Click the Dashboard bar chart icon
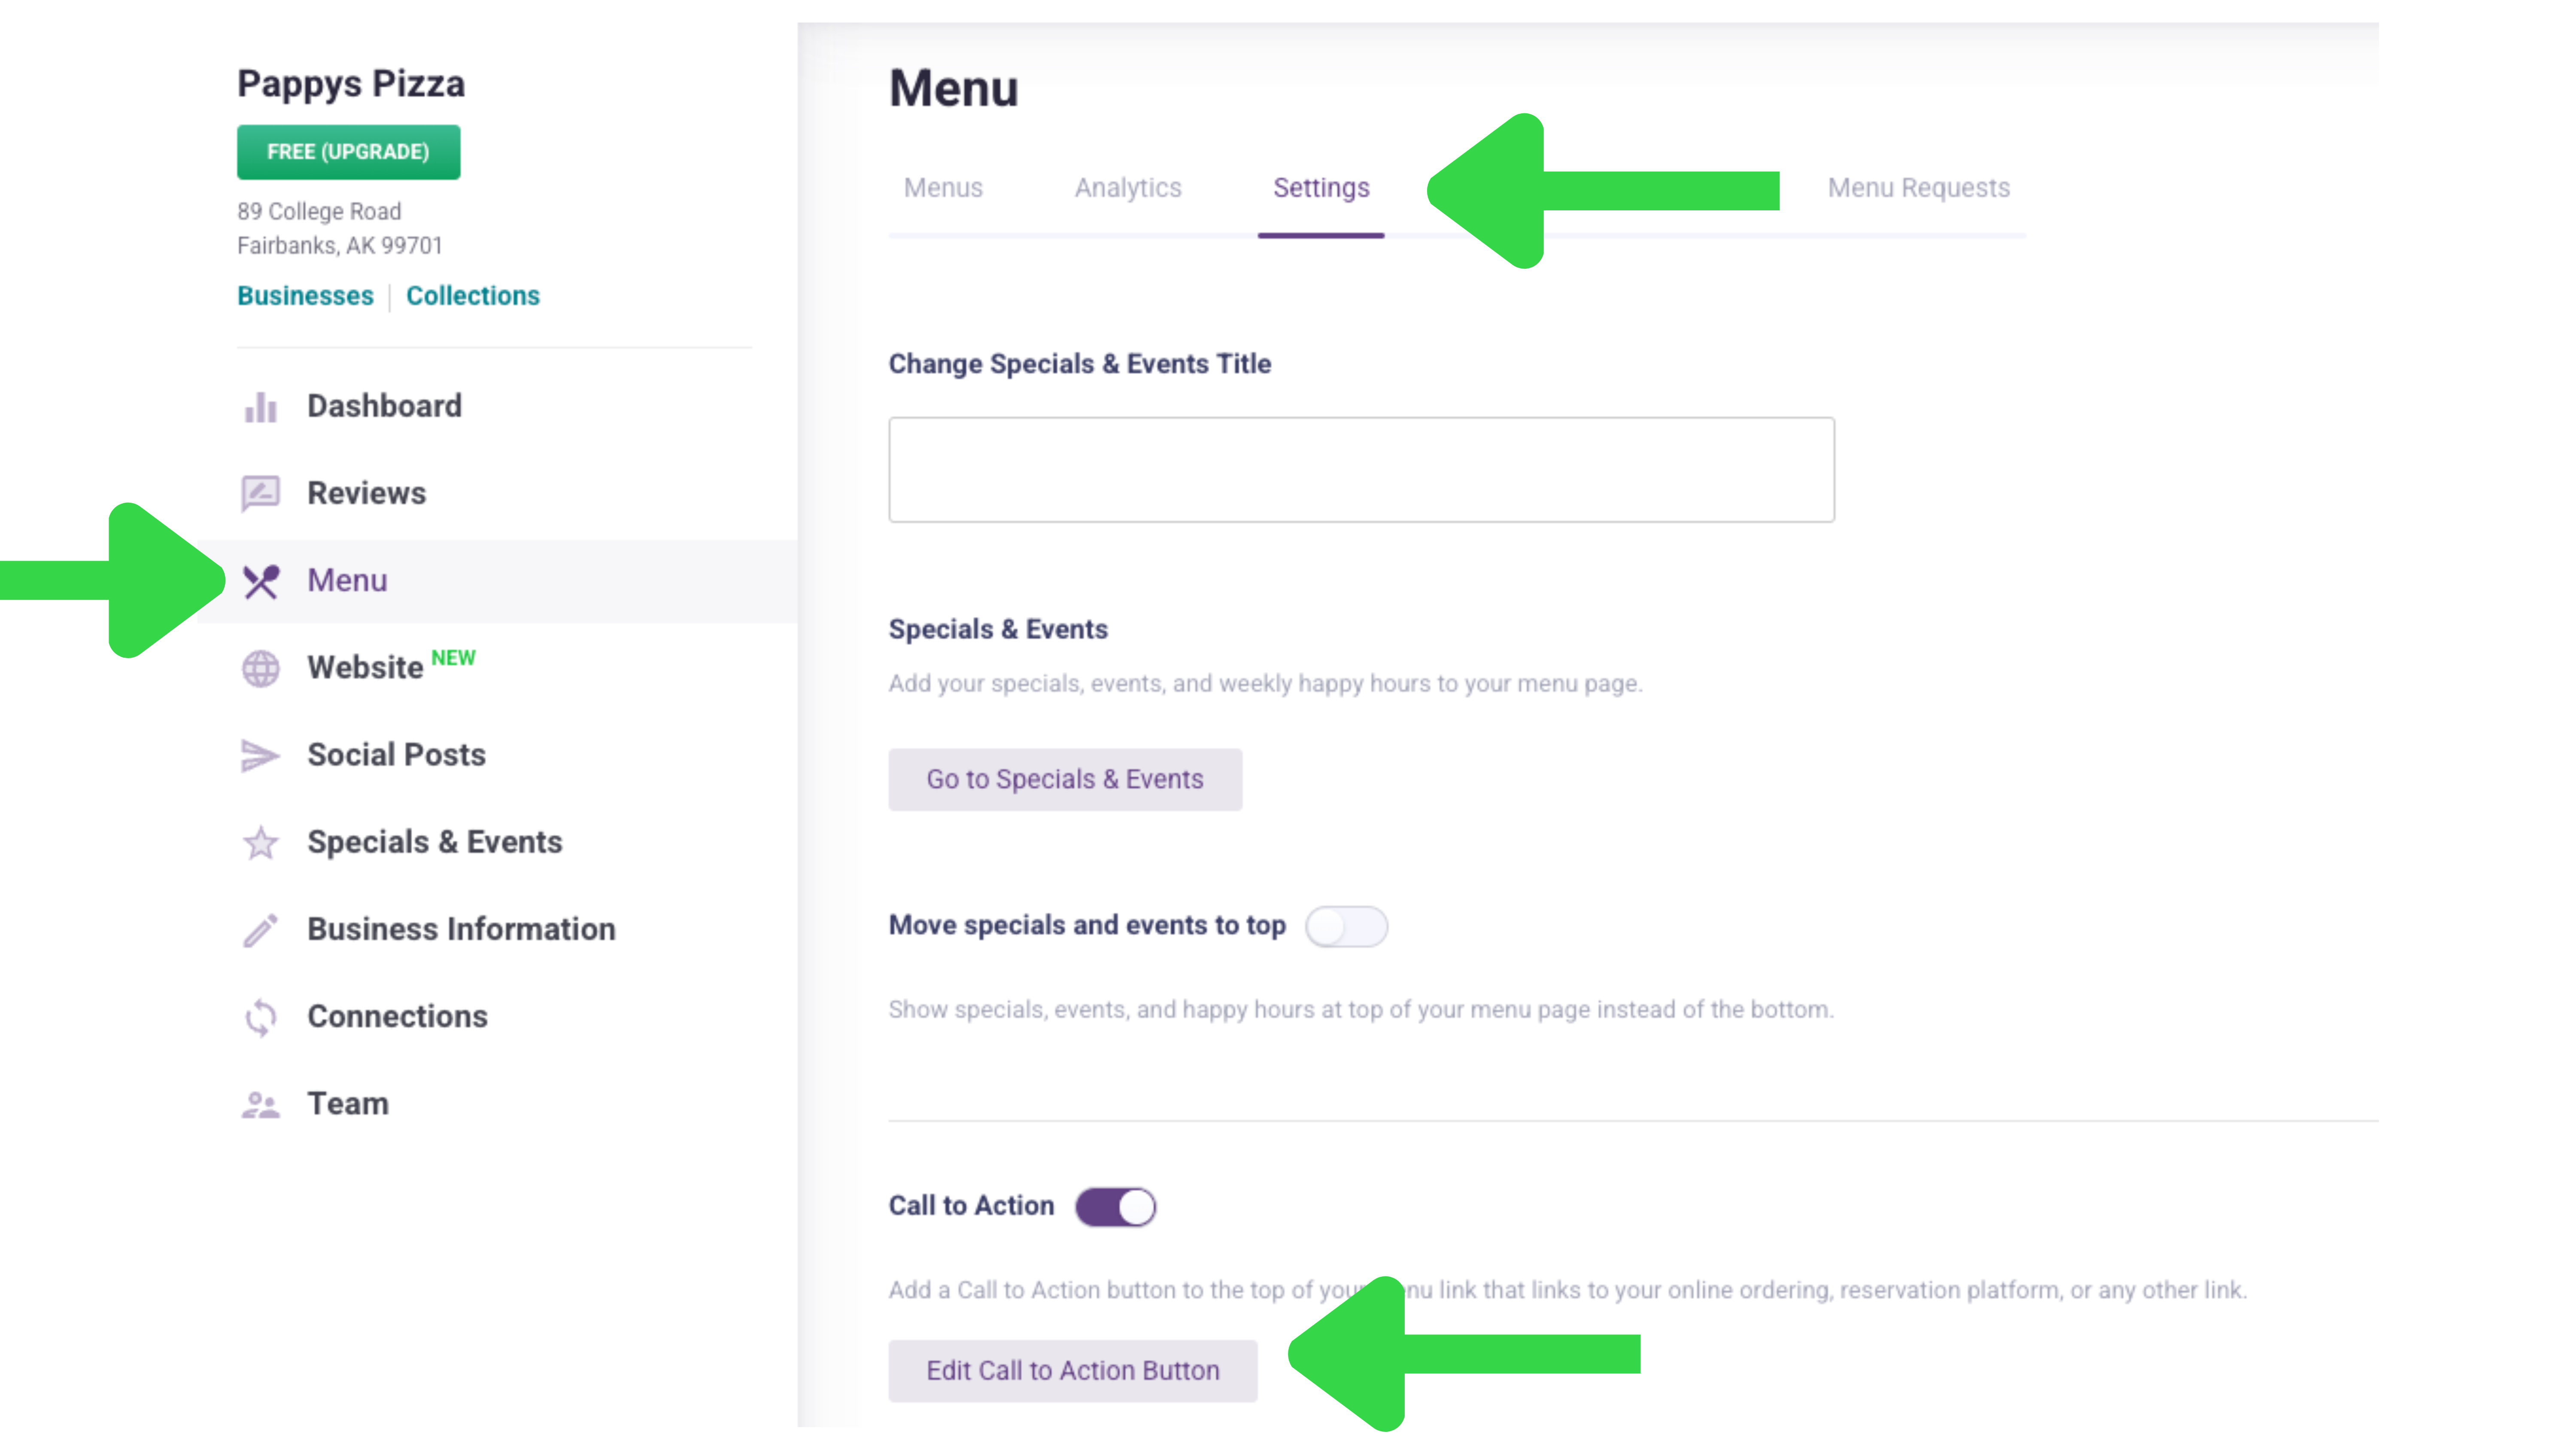Screen dimensions: 2576x1449 (260, 406)
